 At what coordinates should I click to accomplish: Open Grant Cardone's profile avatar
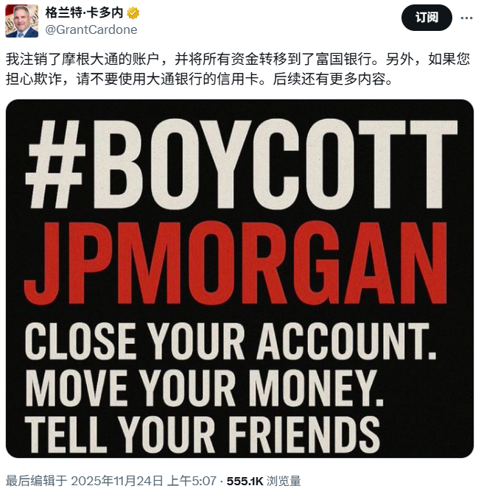[x=22, y=21]
